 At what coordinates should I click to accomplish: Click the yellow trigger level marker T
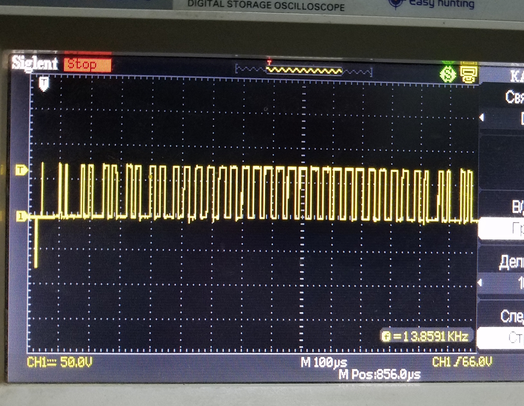(21, 170)
